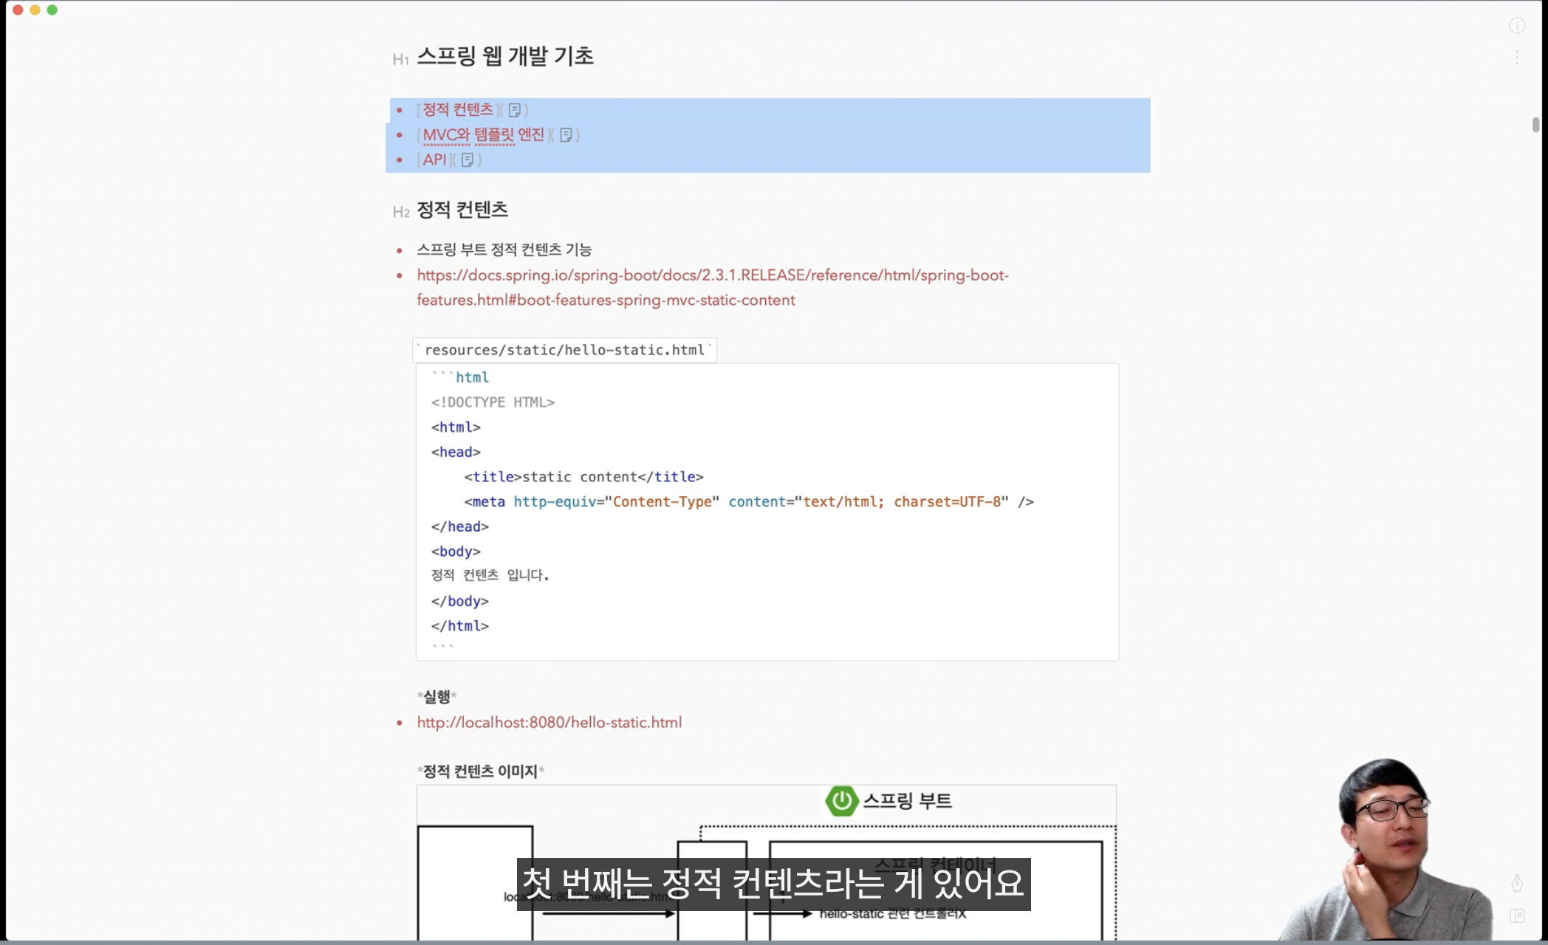Open the three-dot more options menu
1548x945 pixels.
click(1517, 58)
